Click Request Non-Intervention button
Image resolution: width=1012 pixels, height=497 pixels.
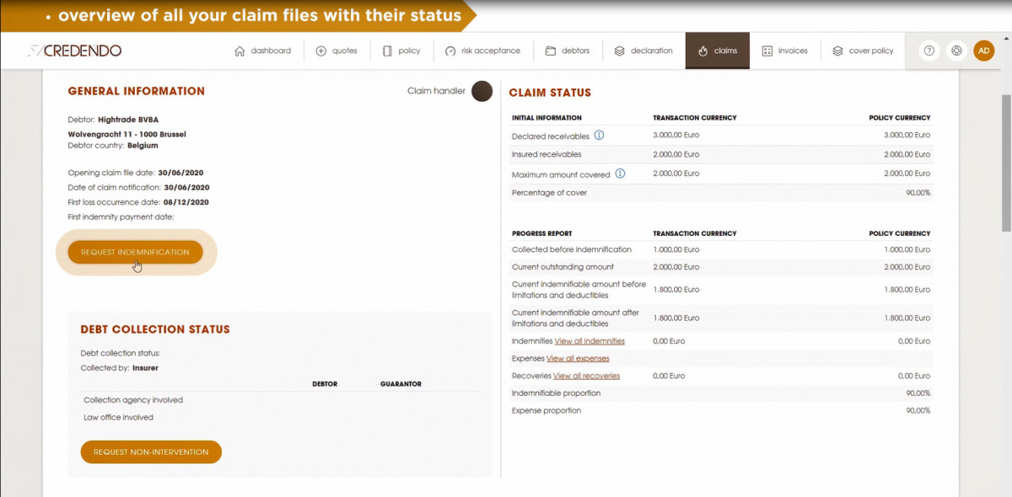pos(151,452)
